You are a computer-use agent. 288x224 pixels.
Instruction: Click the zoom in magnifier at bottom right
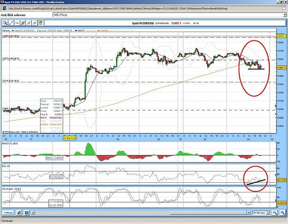(282, 213)
